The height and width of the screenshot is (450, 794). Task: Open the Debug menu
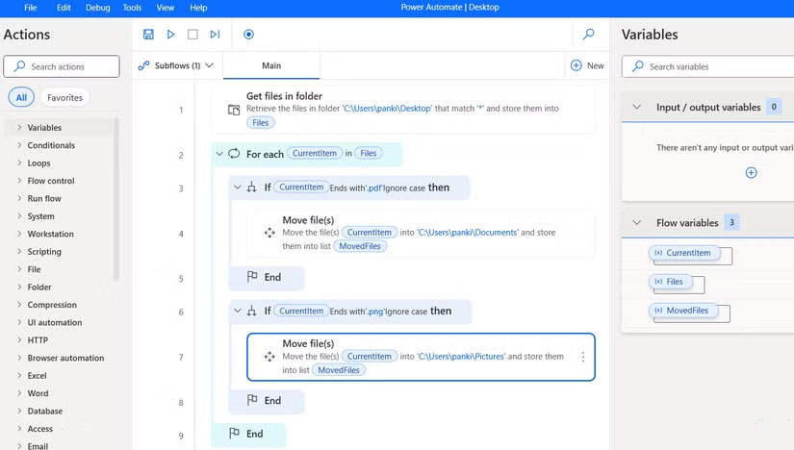tap(97, 8)
